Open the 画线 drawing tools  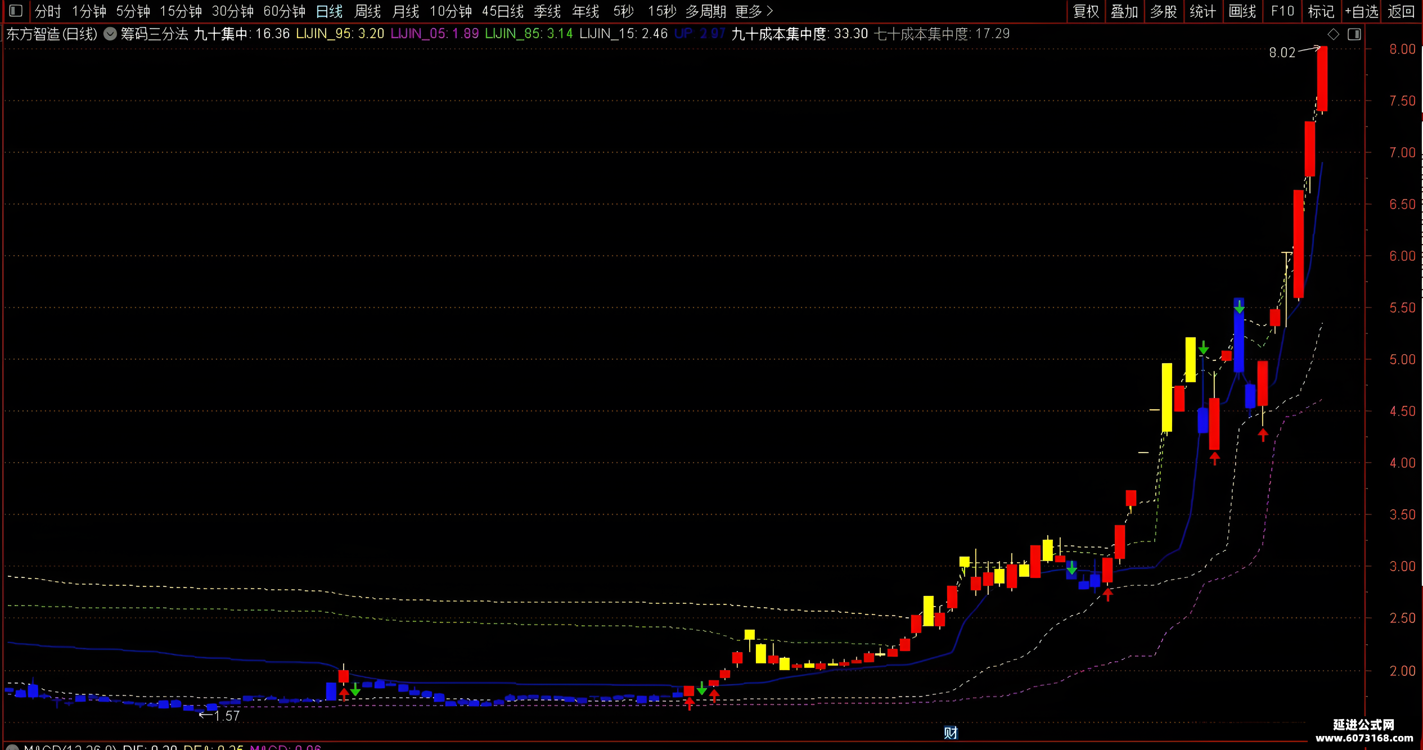point(1242,11)
